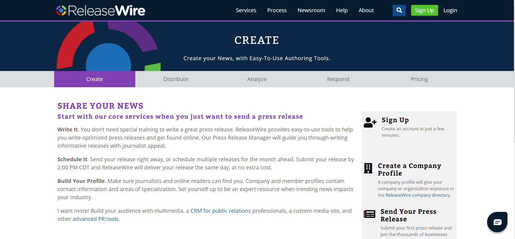Click the Create a Company Profile heading

409,169
